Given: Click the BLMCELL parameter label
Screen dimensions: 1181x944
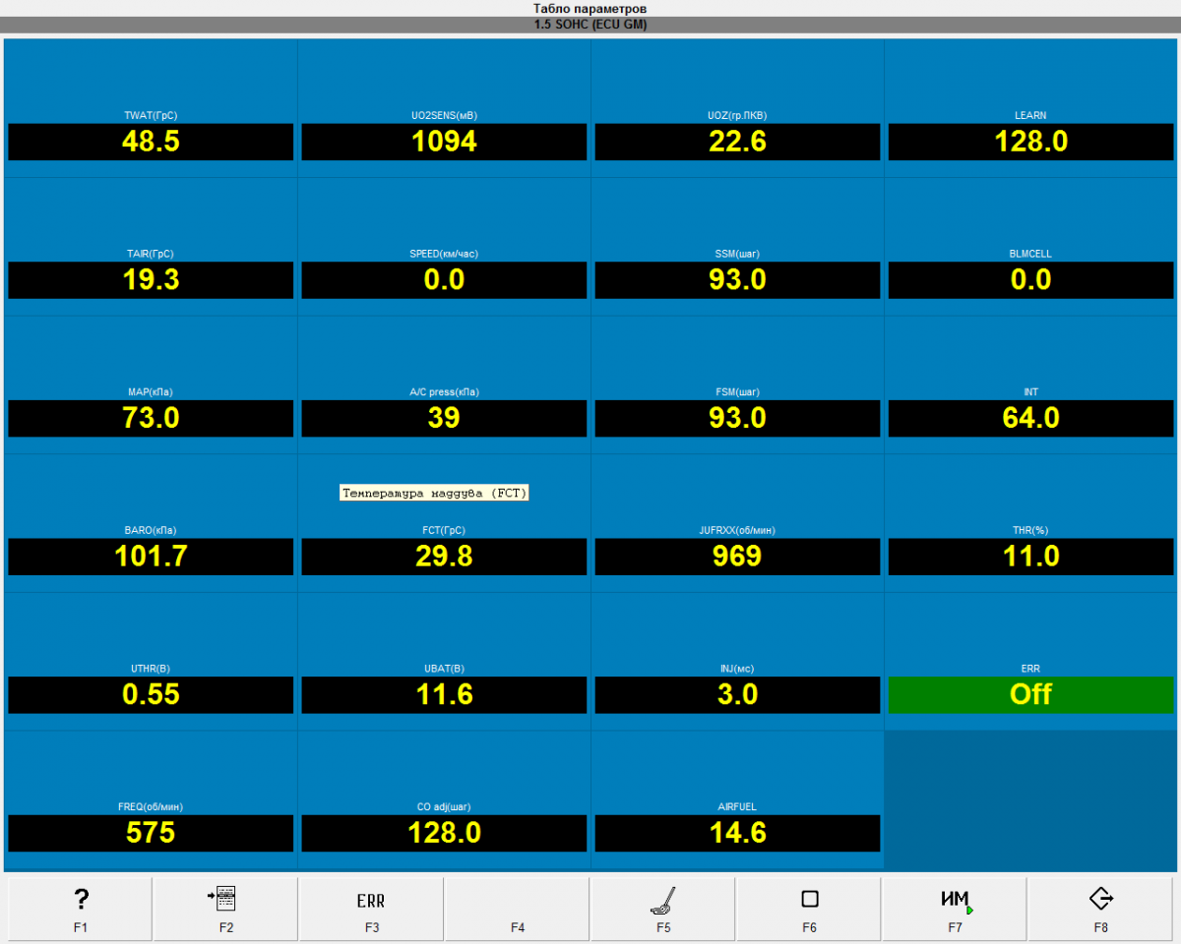Looking at the screenshot, I should (x=1030, y=254).
